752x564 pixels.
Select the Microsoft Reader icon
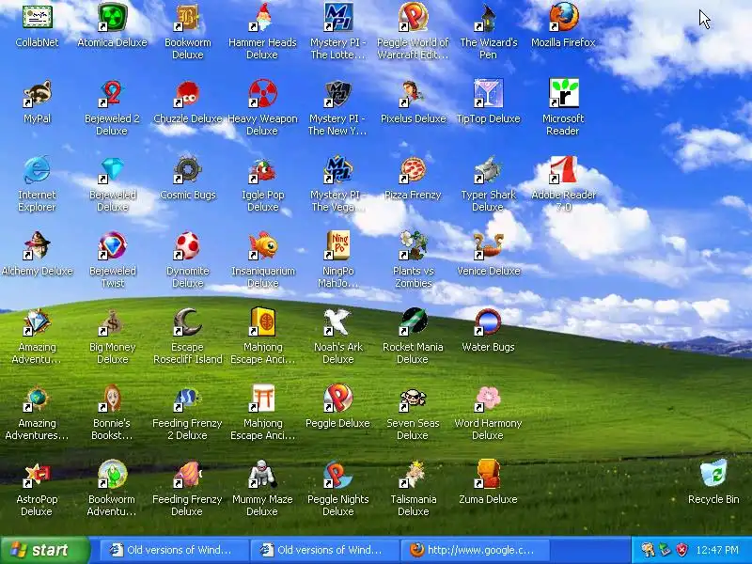tap(563, 93)
